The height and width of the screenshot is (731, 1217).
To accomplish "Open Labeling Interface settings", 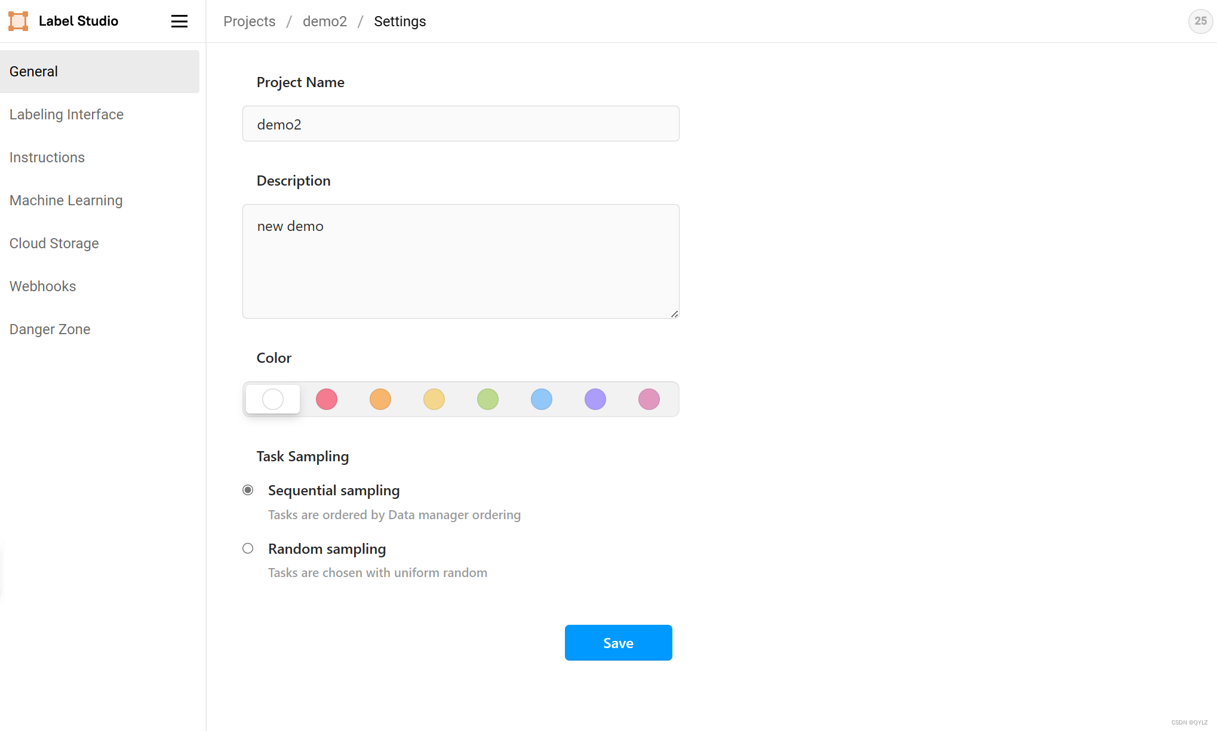I will point(100,114).
